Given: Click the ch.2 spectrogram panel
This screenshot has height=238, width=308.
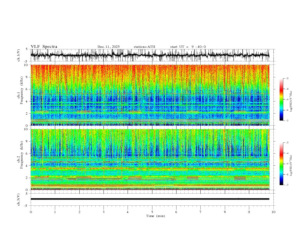Looking at the screenshot, I should click(150, 159).
